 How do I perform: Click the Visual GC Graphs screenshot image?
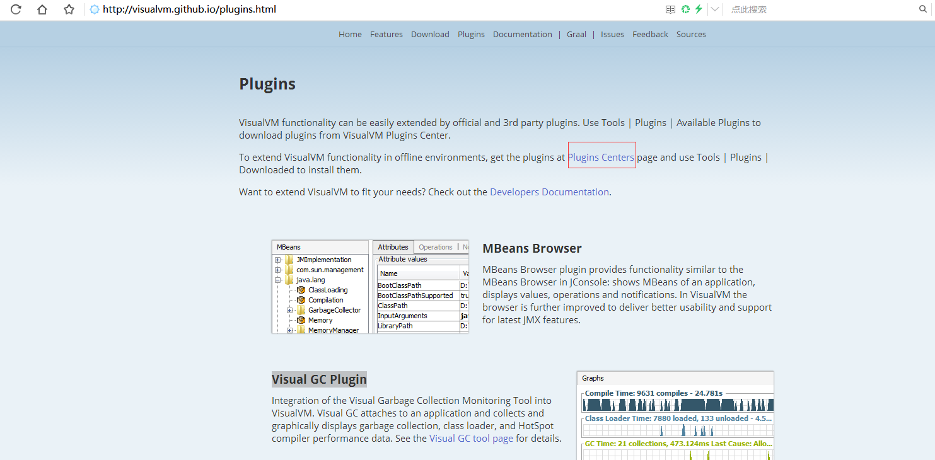coord(675,415)
